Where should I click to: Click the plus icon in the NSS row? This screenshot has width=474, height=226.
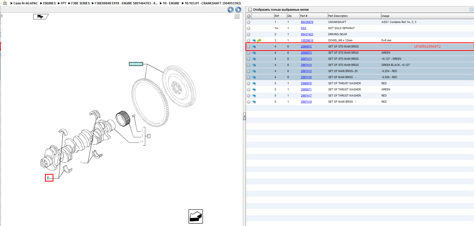pos(249,28)
